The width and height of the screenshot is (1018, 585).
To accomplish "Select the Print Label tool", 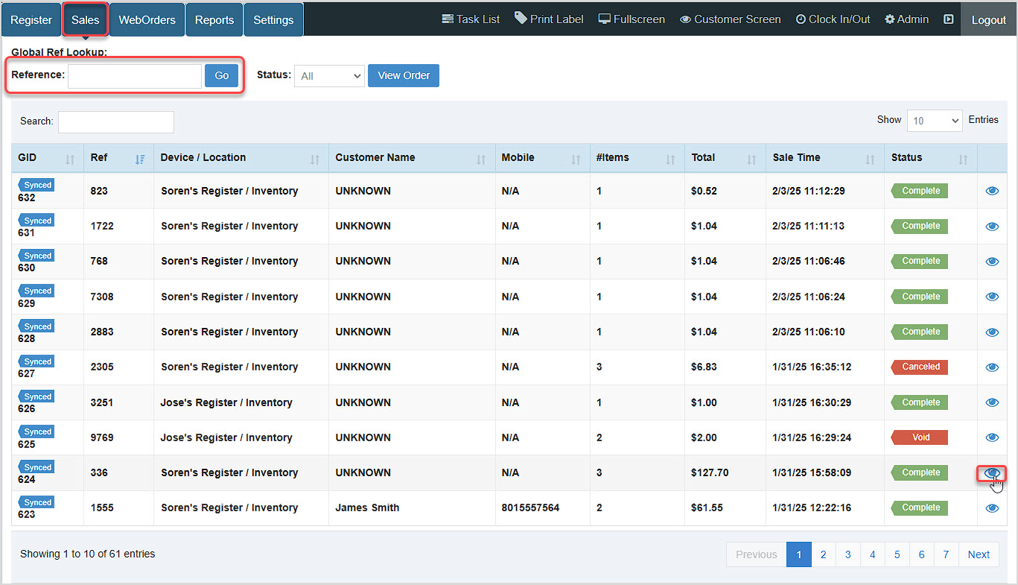I will pyautogui.click(x=549, y=19).
